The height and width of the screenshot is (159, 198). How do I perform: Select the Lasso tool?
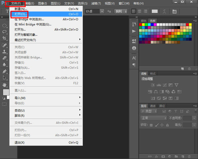coord(4,31)
